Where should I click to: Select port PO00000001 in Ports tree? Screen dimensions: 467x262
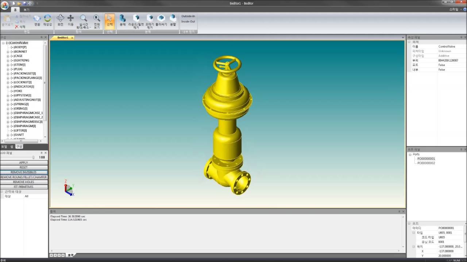tap(426, 159)
